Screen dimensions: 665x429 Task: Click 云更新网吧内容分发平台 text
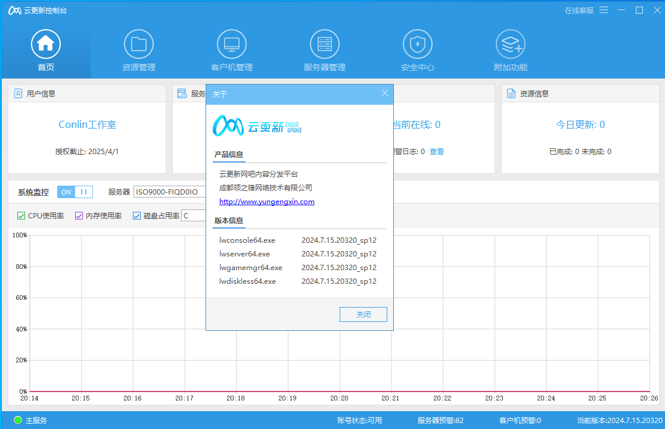tap(259, 174)
